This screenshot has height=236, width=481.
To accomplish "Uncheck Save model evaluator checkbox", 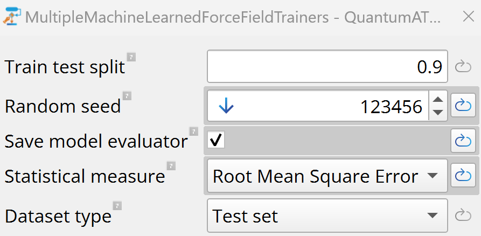I will click(217, 141).
